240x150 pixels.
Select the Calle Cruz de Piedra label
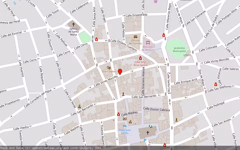211,26
